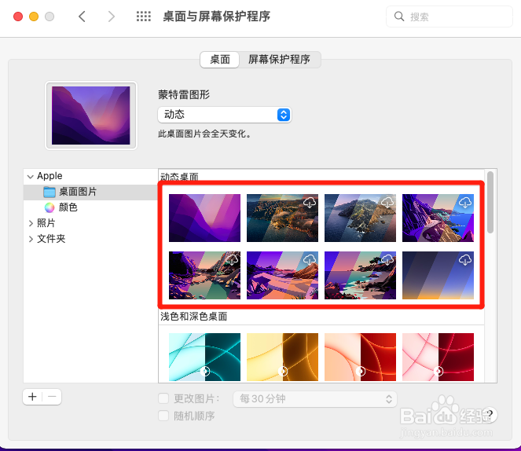Download icon on beach shoreline wallpaper
Image resolution: width=521 pixels, height=451 pixels.
pyautogui.click(x=387, y=259)
